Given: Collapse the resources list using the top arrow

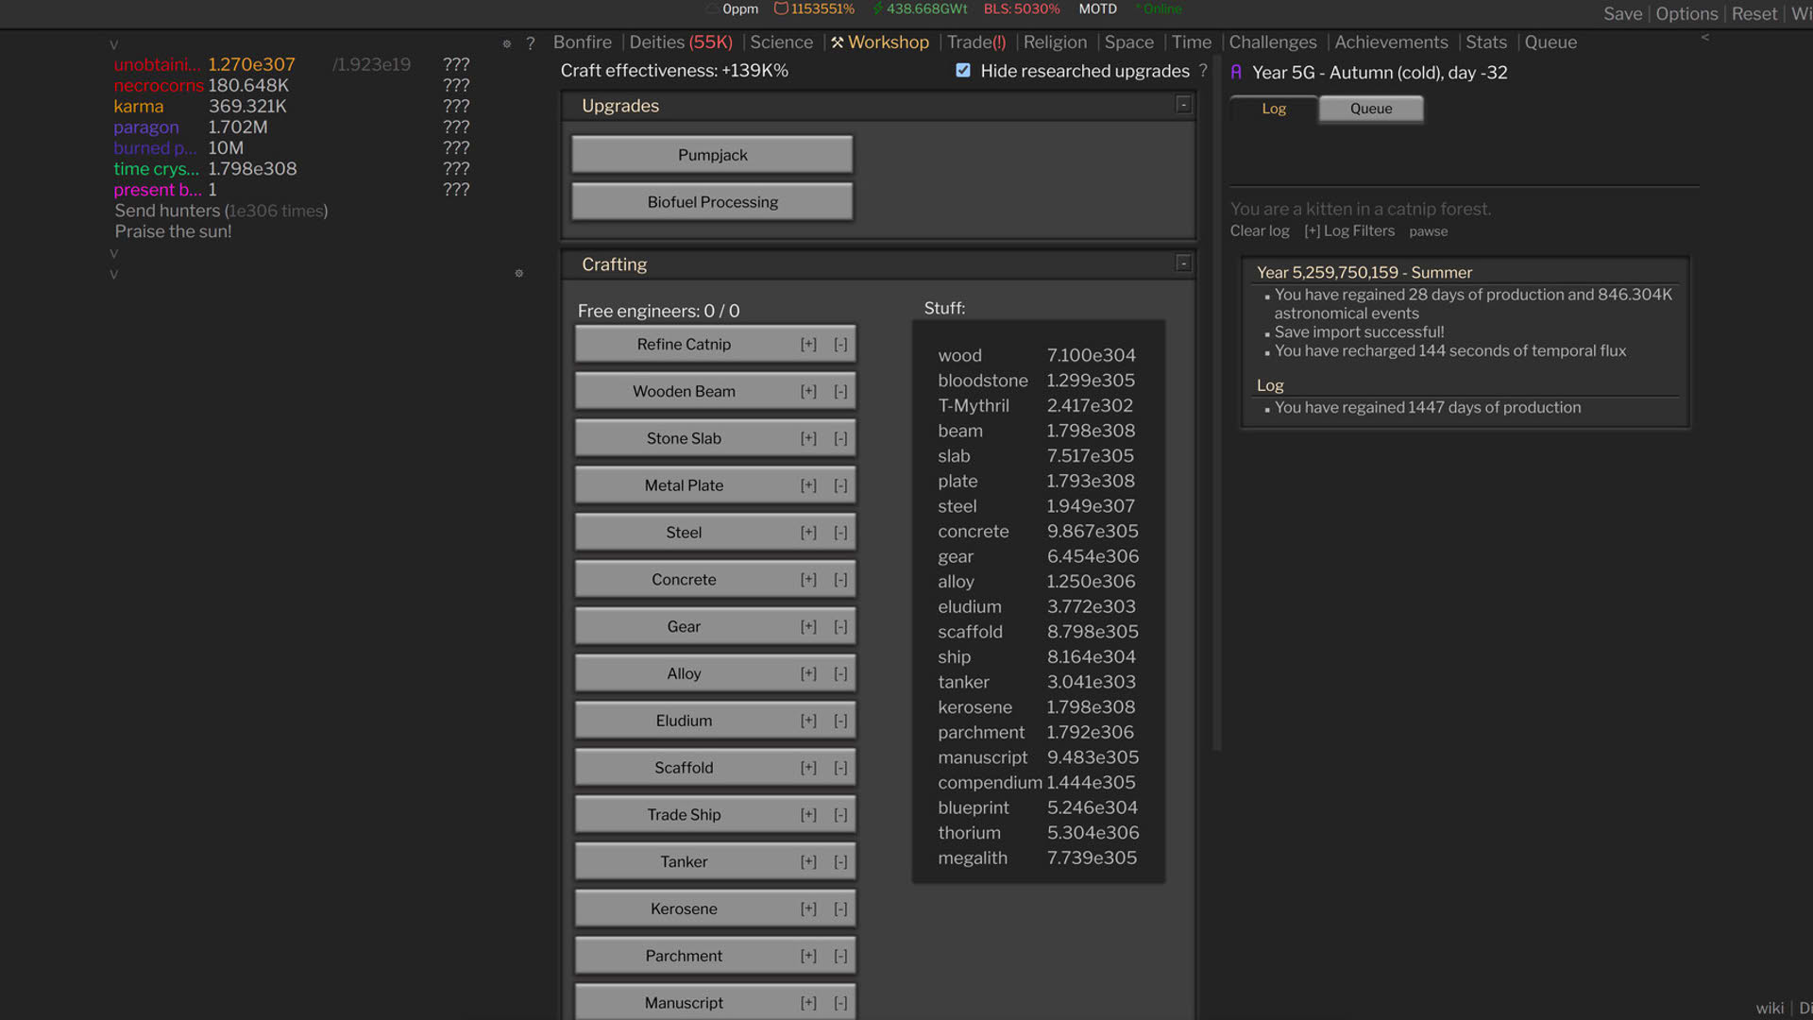Looking at the screenshot, I should click(113, 44).
